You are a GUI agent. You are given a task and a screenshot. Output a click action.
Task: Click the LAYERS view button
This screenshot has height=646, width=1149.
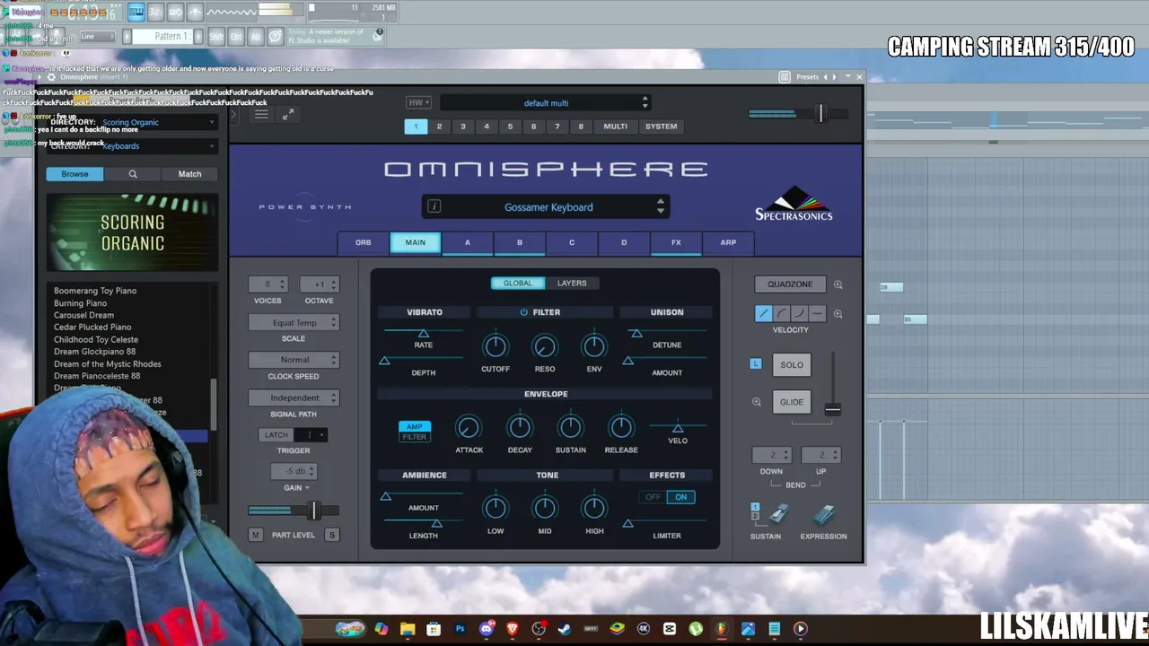coord(572,284)
